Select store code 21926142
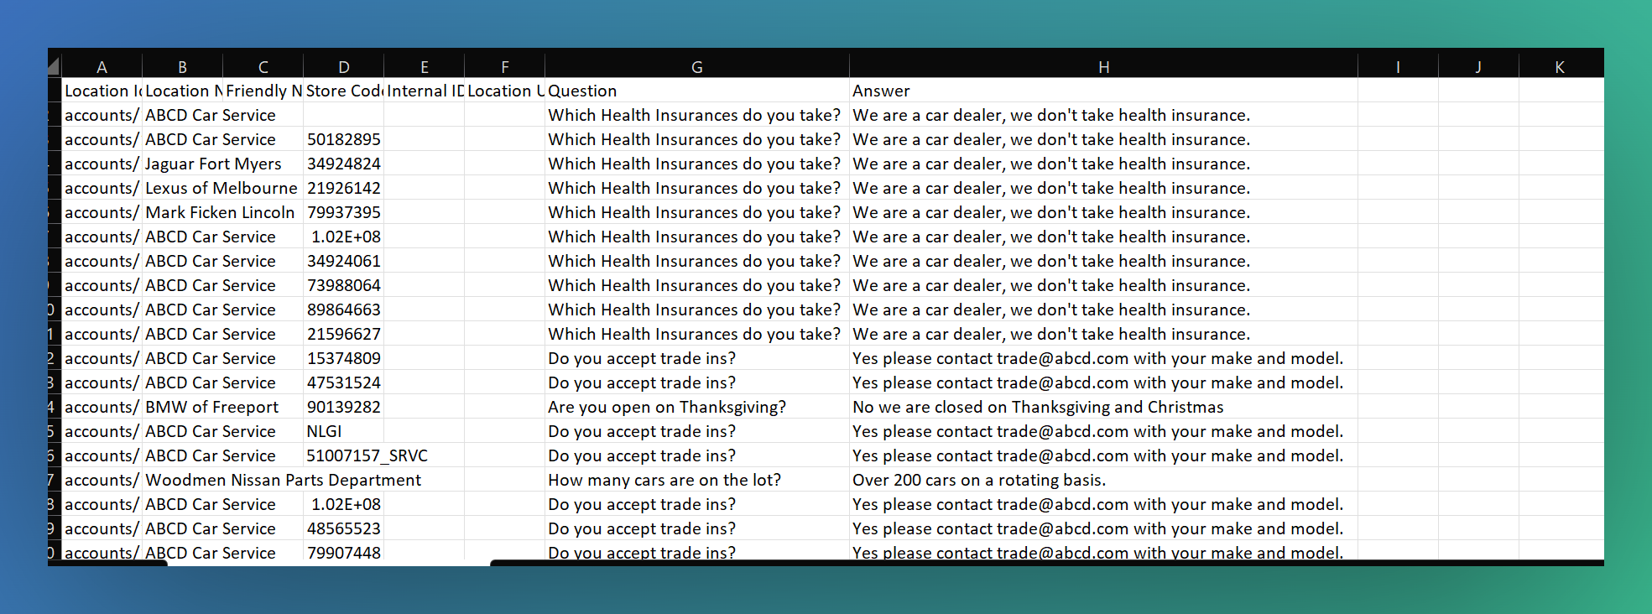Screen dimensions: 1652x614 coord(343,188)
